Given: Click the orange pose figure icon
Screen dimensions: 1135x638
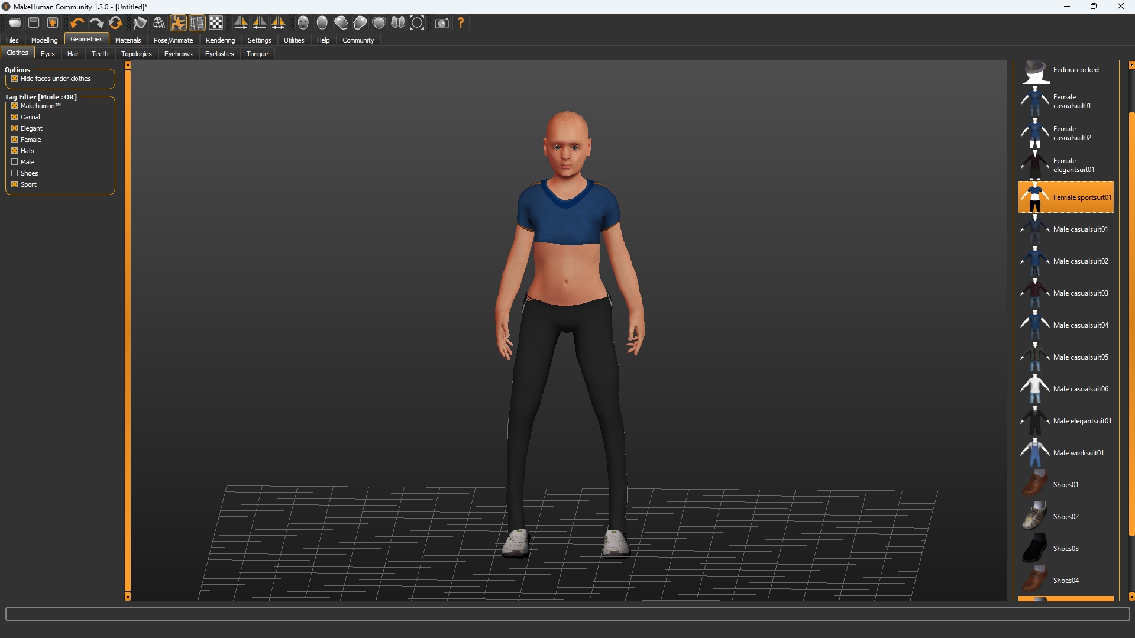Looking at the screenshot, I should point(177,23).
